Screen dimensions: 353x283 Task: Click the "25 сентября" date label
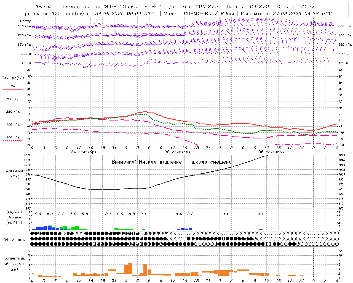point(178,152)
